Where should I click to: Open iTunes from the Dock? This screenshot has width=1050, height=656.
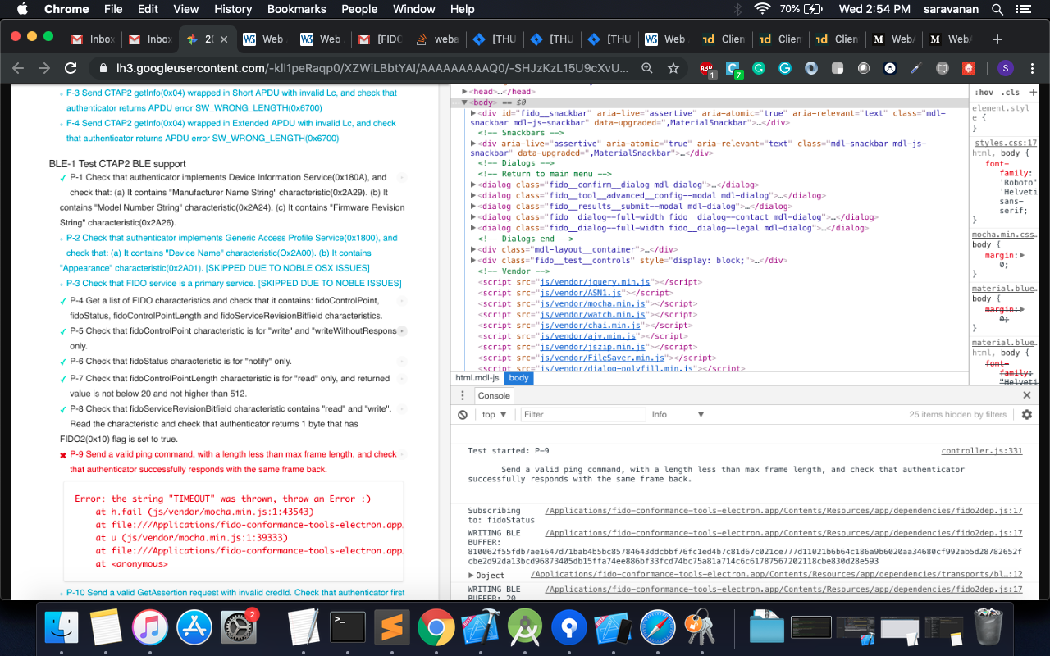[x=150, y=628]
